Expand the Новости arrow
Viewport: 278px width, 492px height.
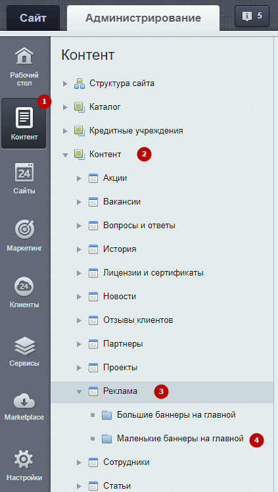click(x=79, y=297)
